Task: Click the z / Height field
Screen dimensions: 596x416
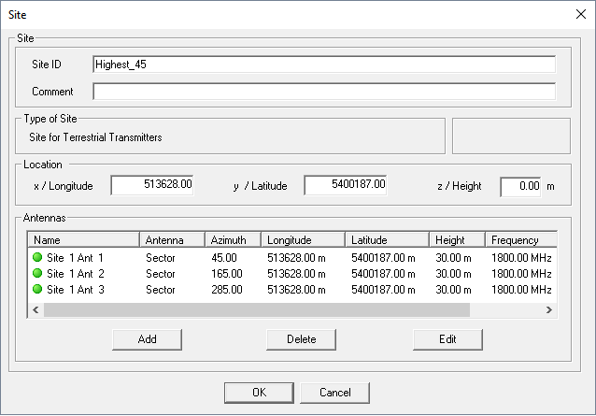Action: 520,186
